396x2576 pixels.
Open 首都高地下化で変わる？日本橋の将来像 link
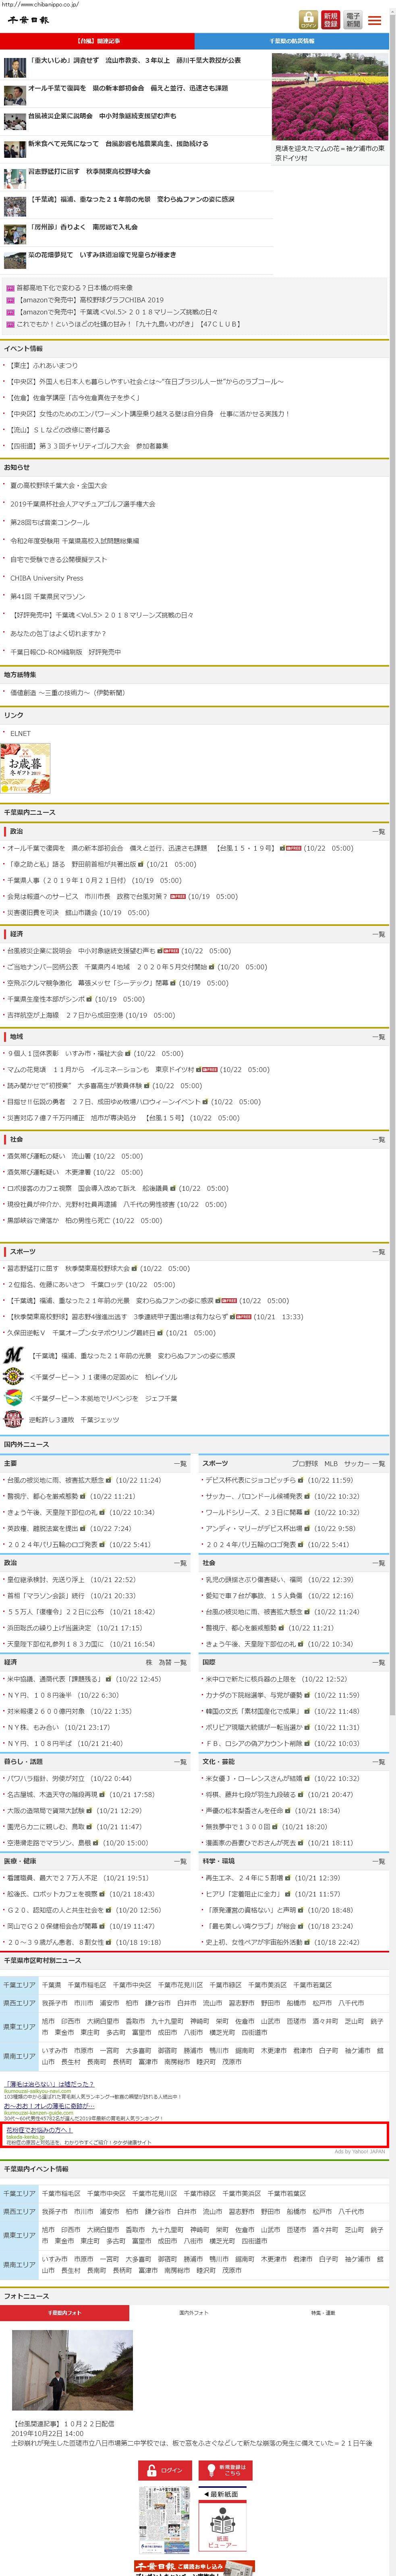click(74, 287)
